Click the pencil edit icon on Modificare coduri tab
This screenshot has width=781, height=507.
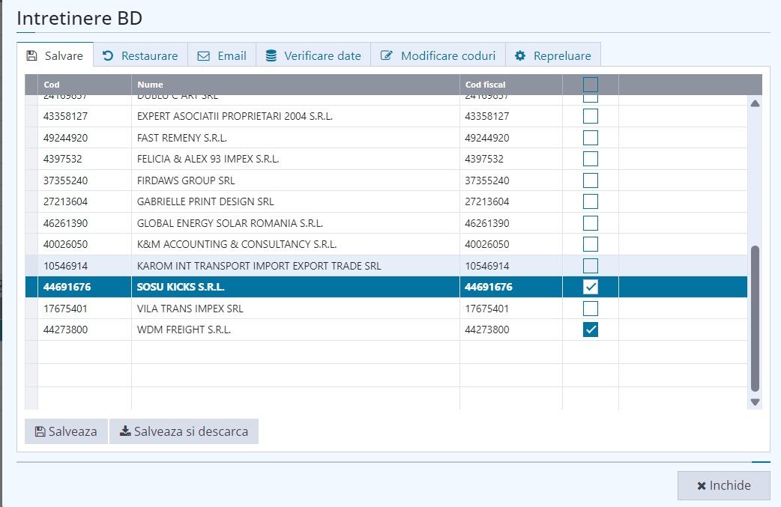pos(387,55)
